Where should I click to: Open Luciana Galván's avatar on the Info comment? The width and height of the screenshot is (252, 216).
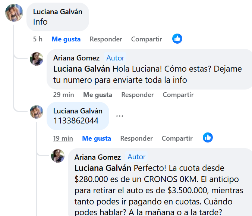point(14,13)
